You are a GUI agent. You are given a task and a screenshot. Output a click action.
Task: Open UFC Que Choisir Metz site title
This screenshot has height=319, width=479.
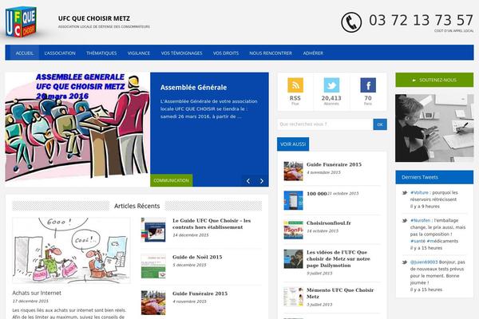(94, 18)
